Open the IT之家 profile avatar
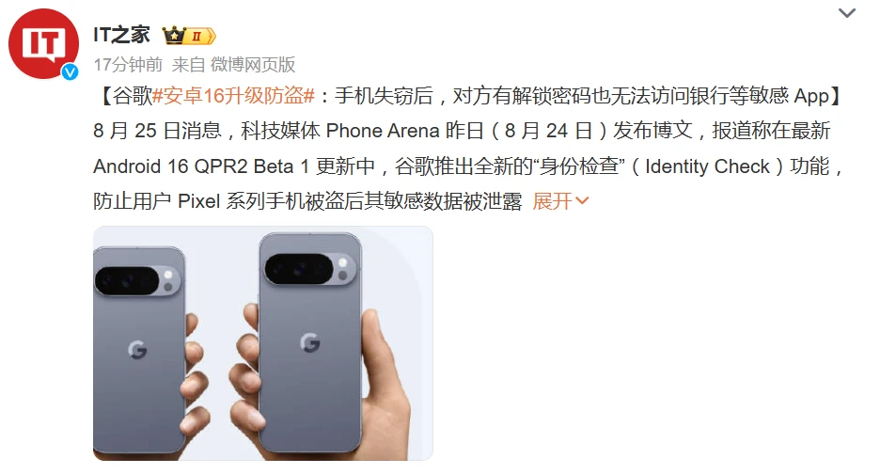The height and width of the screenshot is (474, 880). 43,44
